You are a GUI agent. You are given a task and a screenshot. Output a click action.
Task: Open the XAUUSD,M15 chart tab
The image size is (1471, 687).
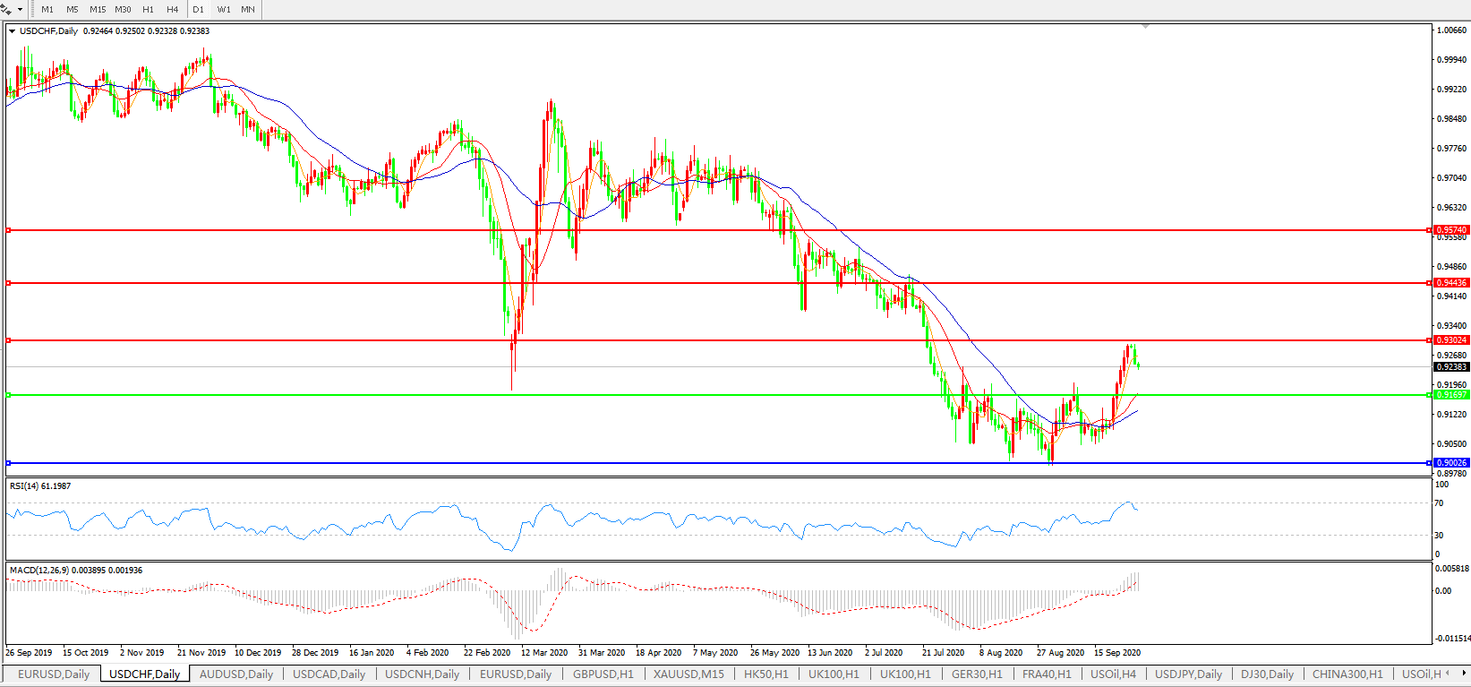688,674
